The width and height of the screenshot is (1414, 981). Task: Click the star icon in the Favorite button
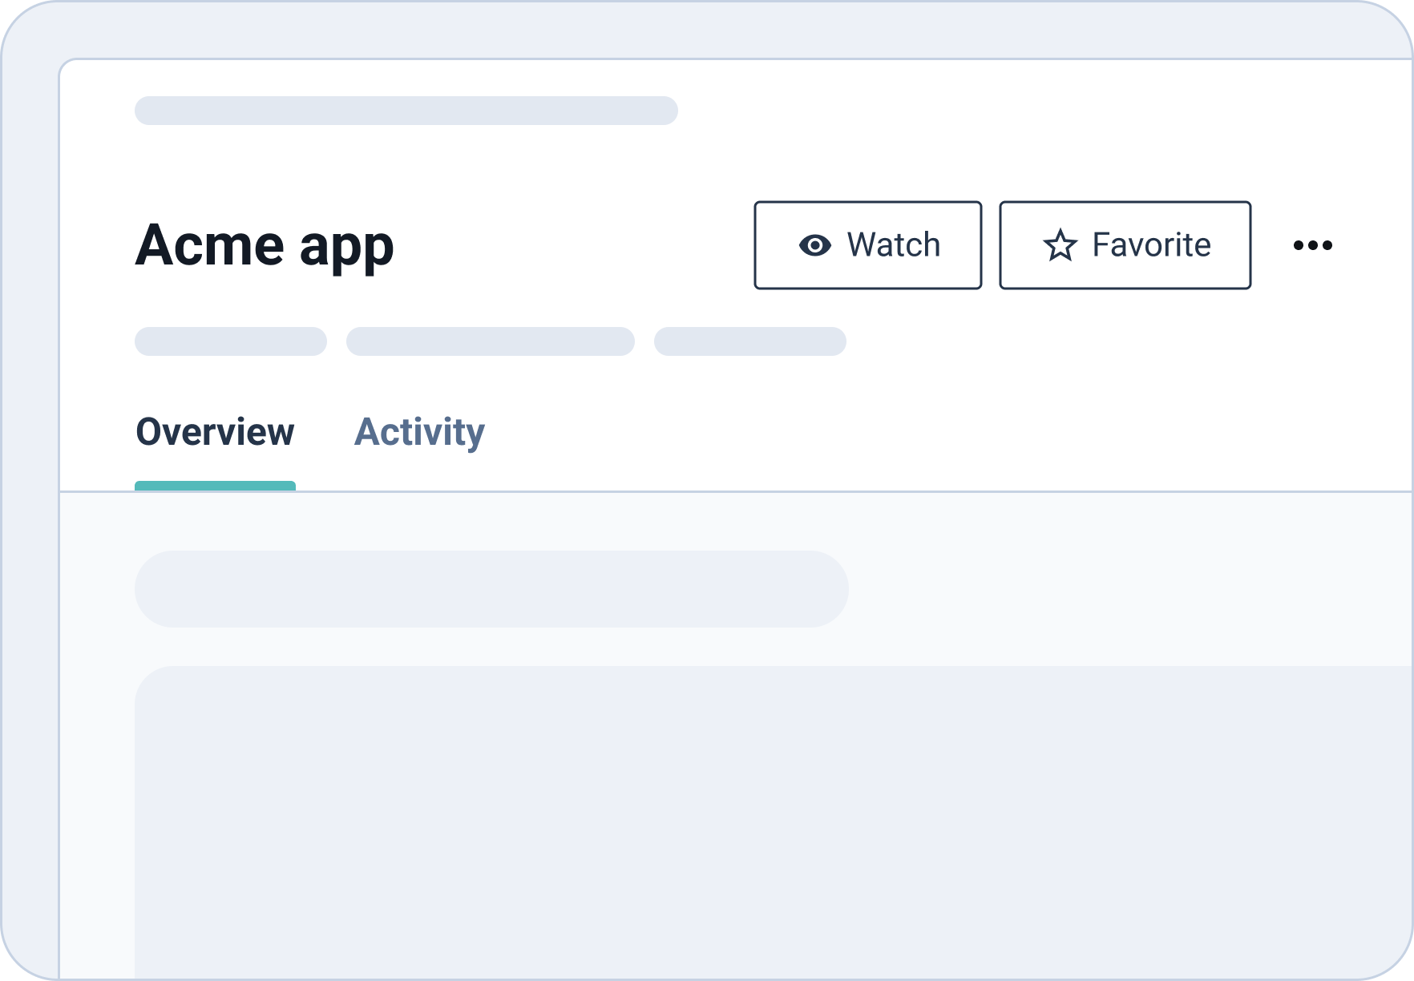point(1060,245)
